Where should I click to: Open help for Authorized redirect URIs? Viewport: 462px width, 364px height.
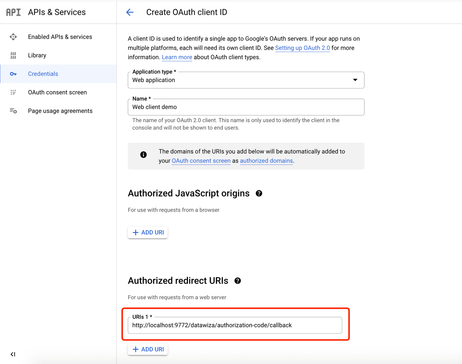(x=238, y=281)
